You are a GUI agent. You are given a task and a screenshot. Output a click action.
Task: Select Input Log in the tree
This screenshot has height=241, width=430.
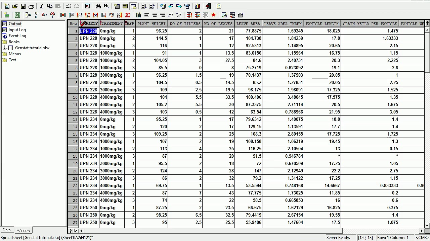[x=17, y=30]
